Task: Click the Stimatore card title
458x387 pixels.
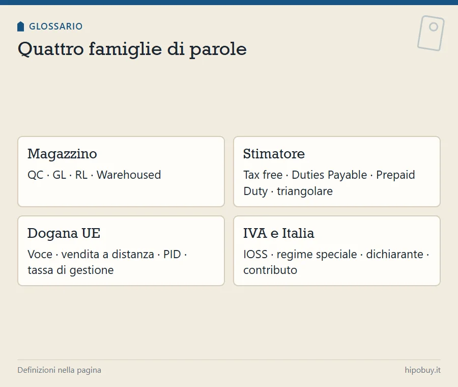Action: 274,154
